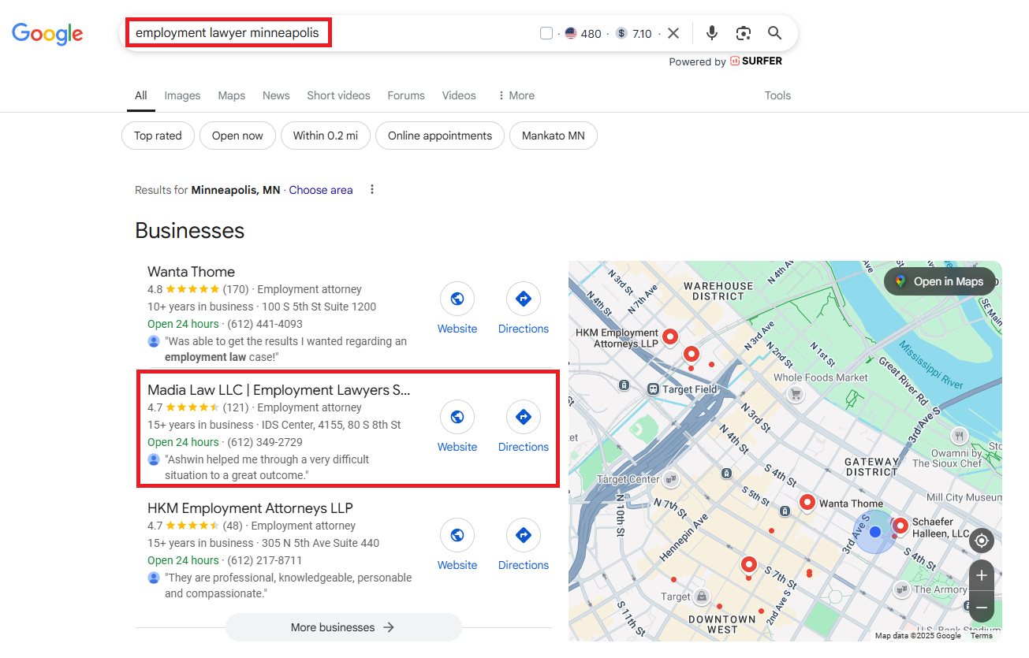
Task: Click the Choose area link
Action: coord(321,190)
